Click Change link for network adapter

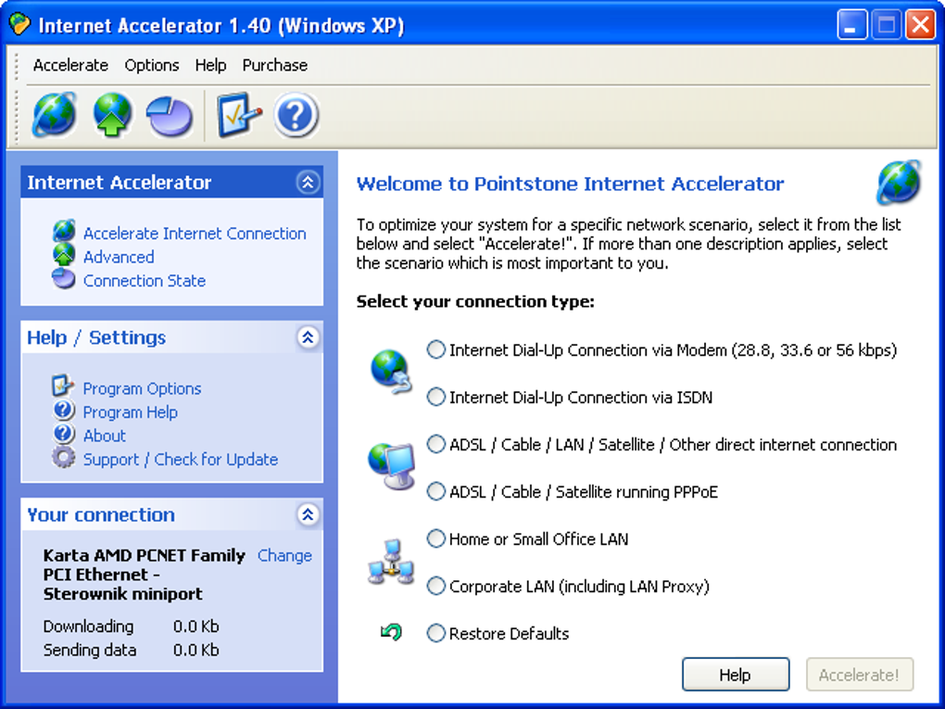click(284, 555)
